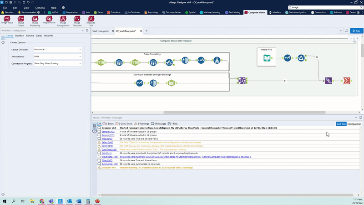Screen dimensions: 364x205
Task: Open the globe language icon in menu bar
Action: (x=63, y=8)
